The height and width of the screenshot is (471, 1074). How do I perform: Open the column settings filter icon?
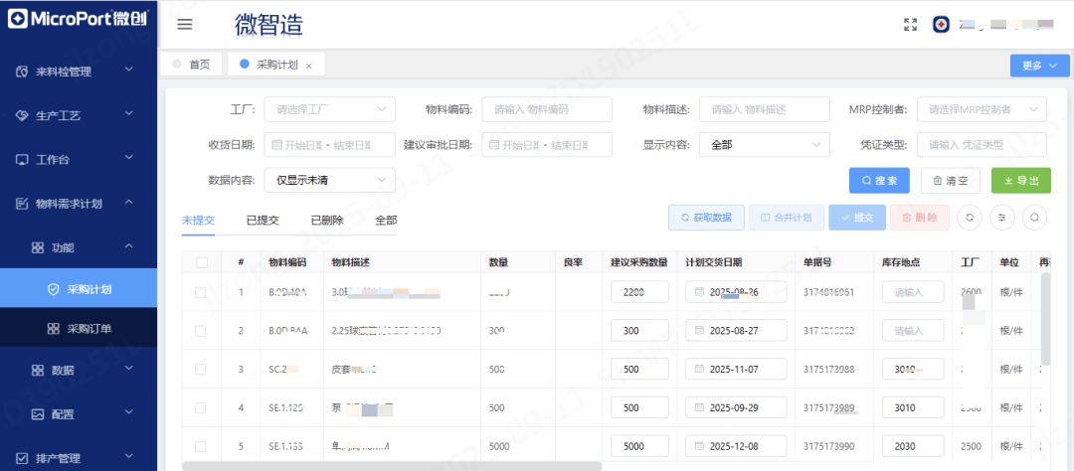tap(1001, 217)
